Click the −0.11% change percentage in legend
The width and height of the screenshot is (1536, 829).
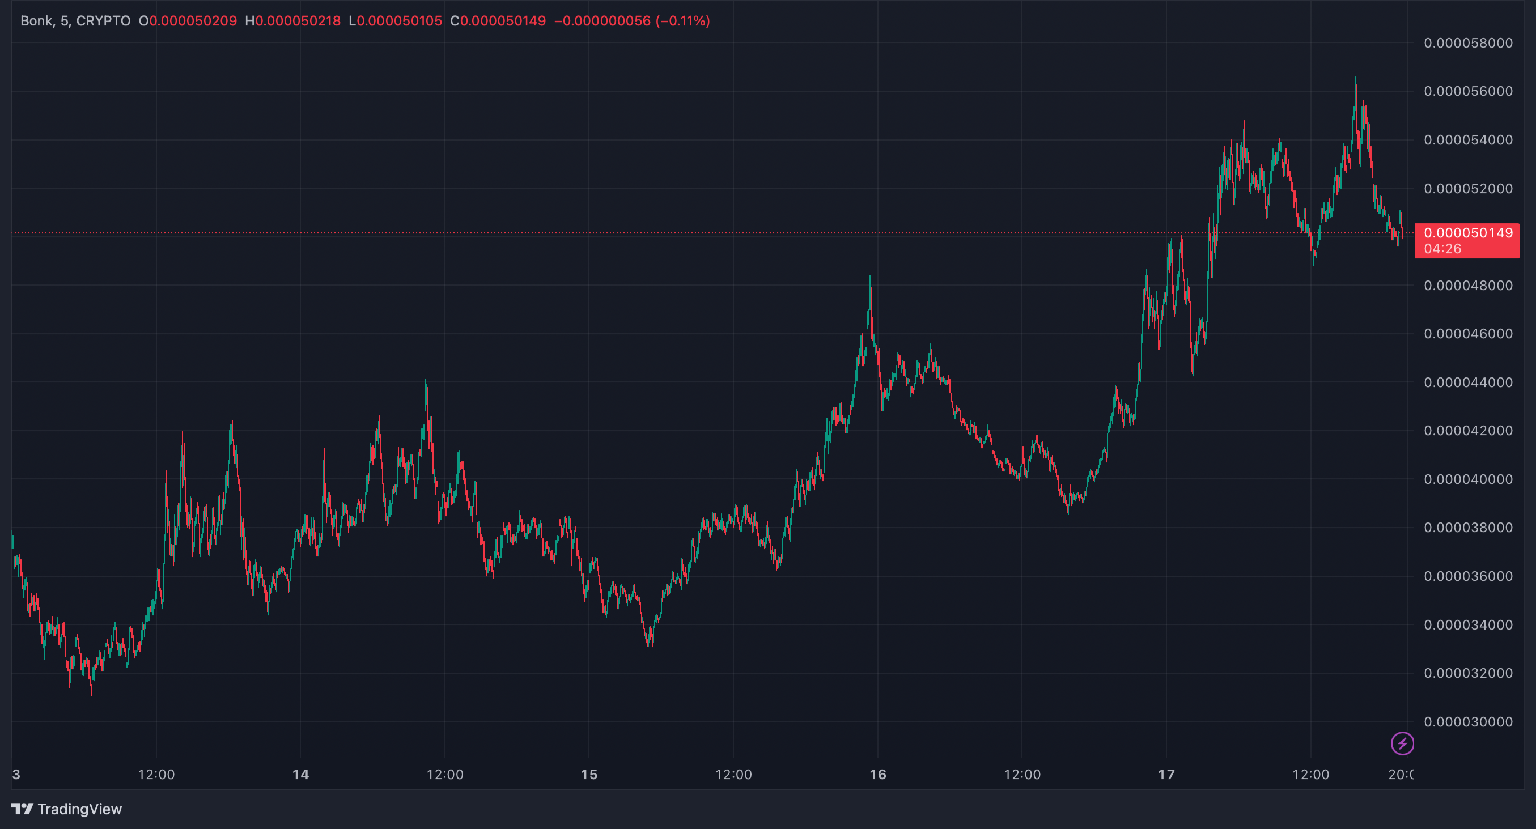pyautogui.click(x=683, y=21)
